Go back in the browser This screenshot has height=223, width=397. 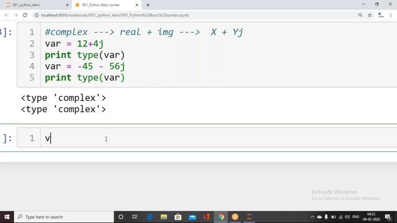point(6,15)
